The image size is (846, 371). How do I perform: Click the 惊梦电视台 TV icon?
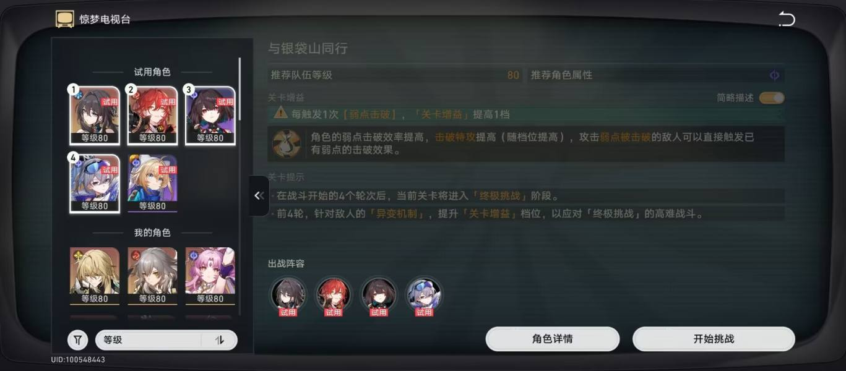click(x=64, y=19)
